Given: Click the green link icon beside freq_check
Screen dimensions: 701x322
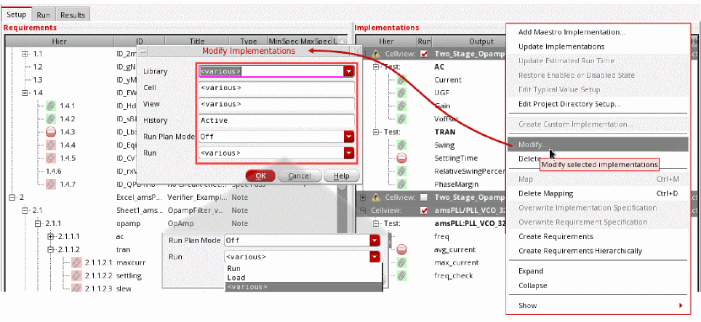Looking at the screenshot, I should tap(401, 275).
